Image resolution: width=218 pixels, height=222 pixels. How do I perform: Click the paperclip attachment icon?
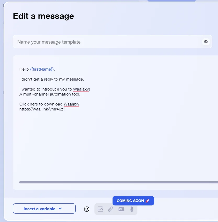point(110,209)
